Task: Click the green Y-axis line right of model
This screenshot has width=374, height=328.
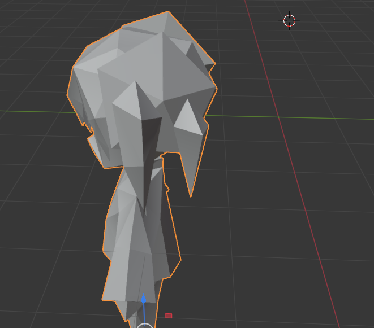Action: pyautogui.click(x=283, y=118)
